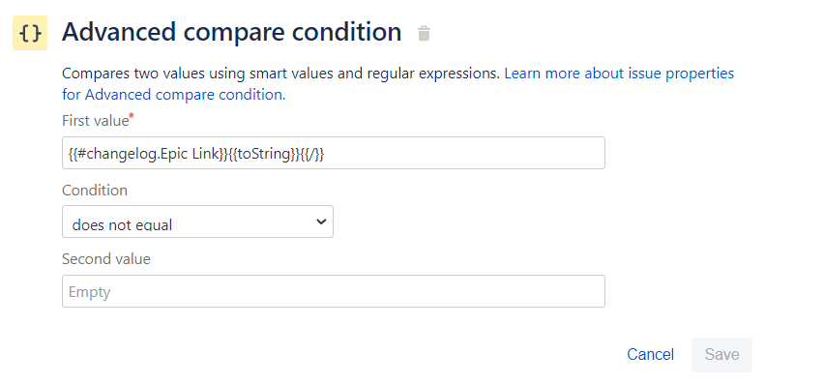Click the 'Condition' field label
Image resolution: width=824 pixels, height=384 pixels.
coord(95,191)
